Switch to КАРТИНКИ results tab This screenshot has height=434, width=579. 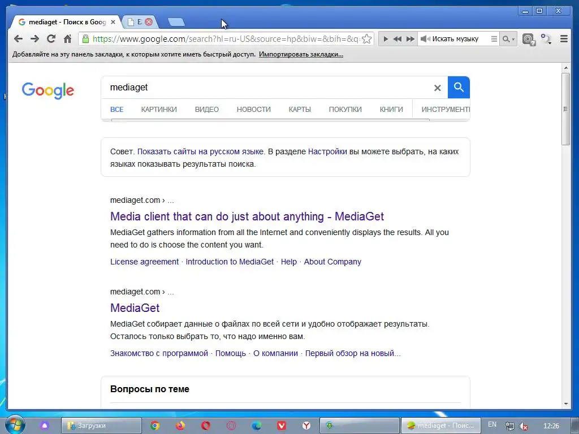159,110
